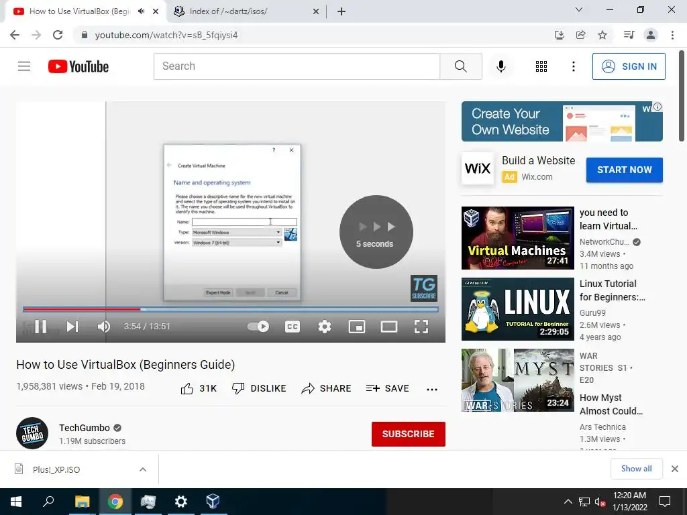687x515 pixels.
Task: Open the TechGumbo channel name link
Action: pyautogui.click(x=85, y=428)
